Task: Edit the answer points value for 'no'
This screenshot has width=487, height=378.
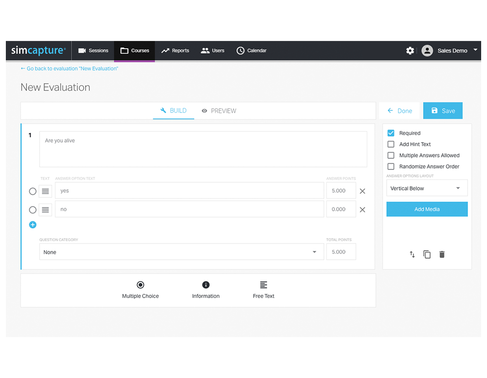Action: (341, 209)
